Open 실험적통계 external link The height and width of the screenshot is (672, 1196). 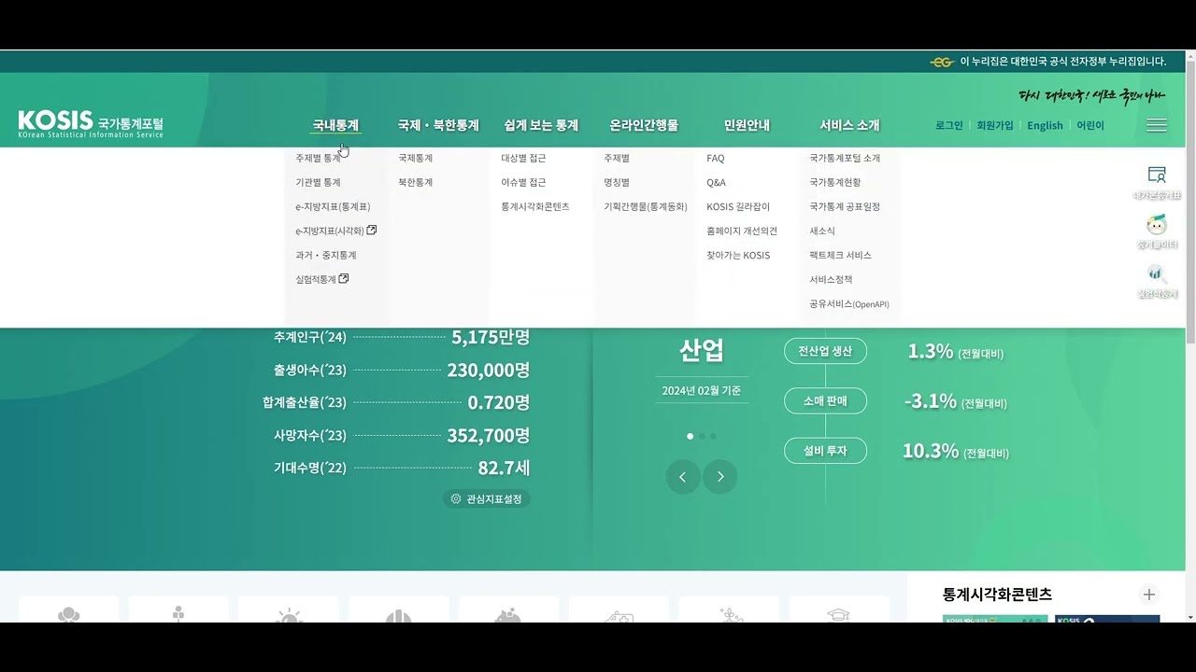pyautogui.click(x=322, y=279)
